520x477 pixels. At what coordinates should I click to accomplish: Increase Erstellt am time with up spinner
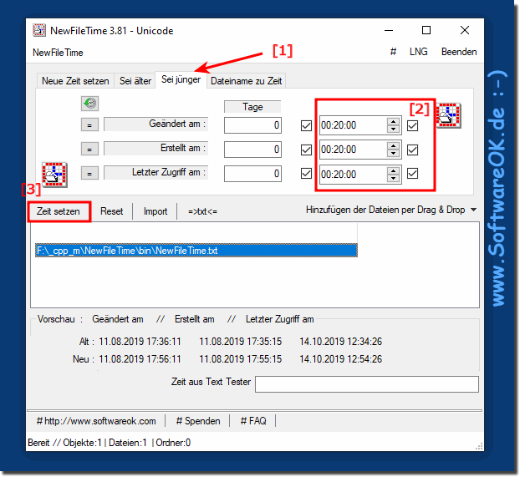393,145
